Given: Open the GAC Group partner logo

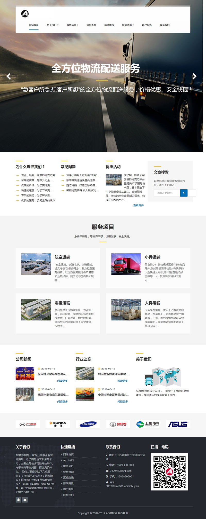Looking at the screenshot, I should [x=28, y=424].
